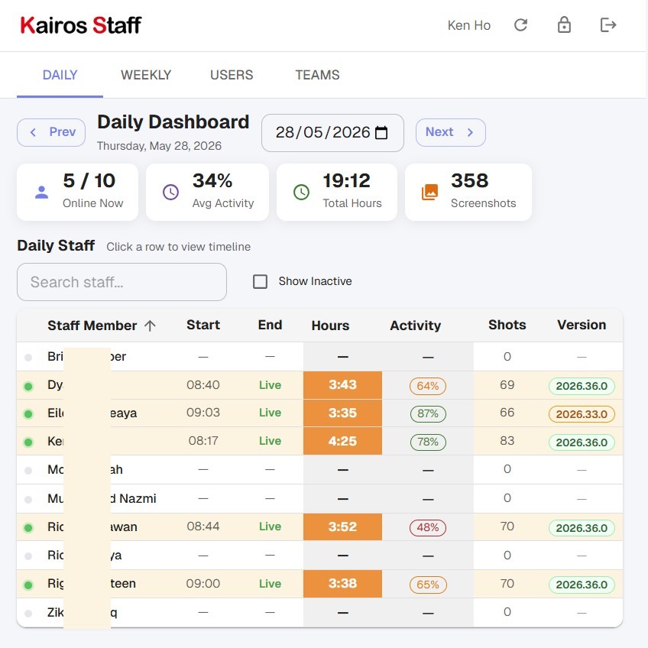This screenshot has width=648, height=648.
Task: Switch to the DAILY tab
Action: (x=60, y=75)
